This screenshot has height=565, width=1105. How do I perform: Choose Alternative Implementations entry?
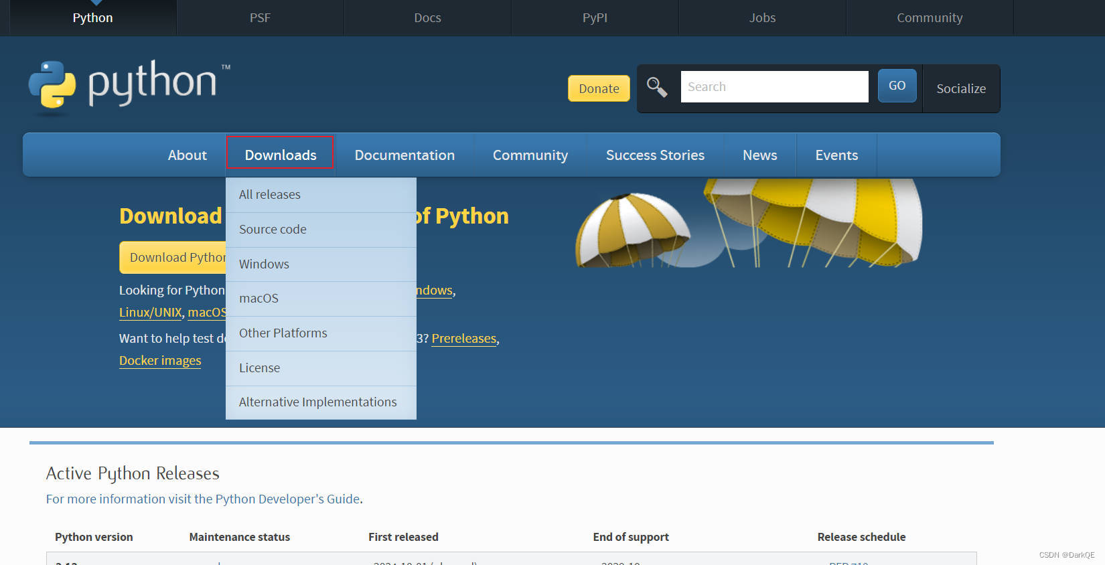(321, 402)
